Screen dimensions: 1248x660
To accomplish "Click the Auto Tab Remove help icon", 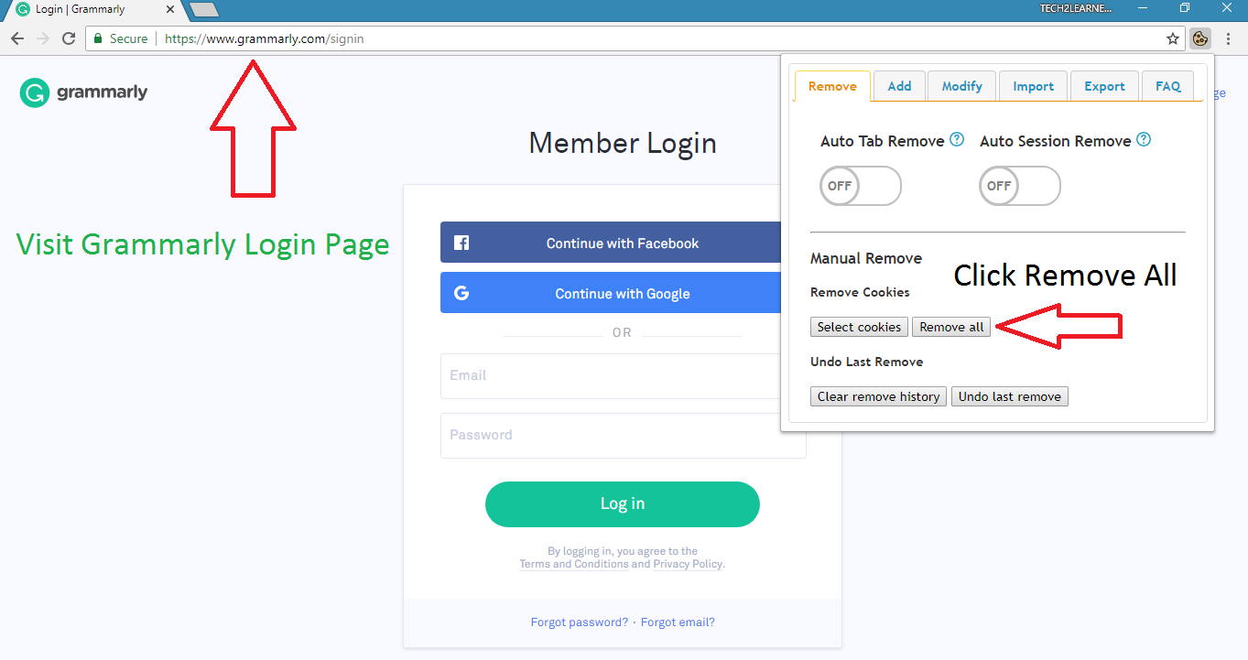I will tap(957, 140).
